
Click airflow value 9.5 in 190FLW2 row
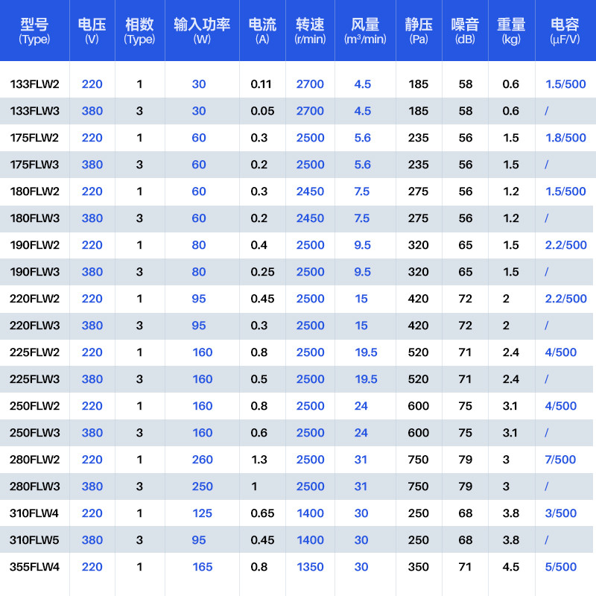coord(363,245)
